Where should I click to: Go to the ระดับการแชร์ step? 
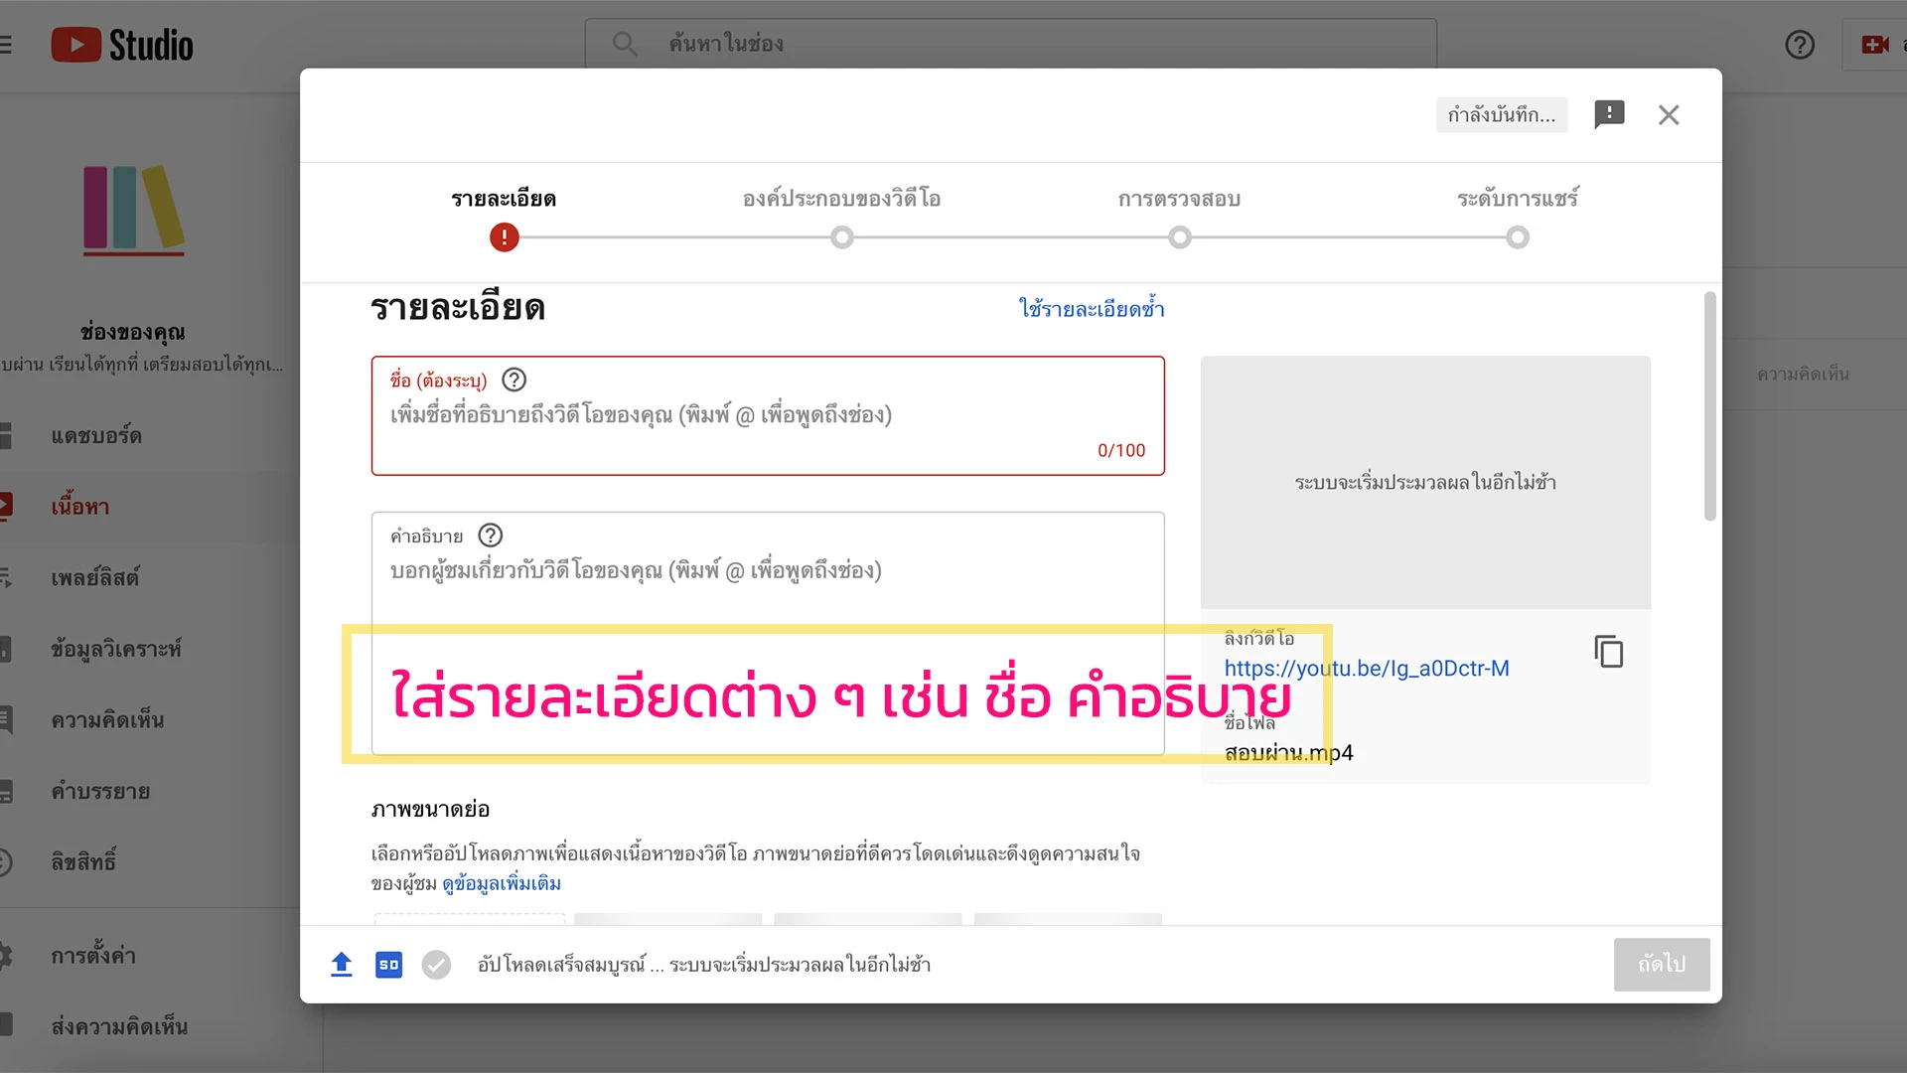click(x=1518, y=199)
